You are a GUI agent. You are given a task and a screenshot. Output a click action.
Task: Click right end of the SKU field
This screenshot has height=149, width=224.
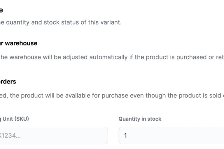(x=102, y=136)
